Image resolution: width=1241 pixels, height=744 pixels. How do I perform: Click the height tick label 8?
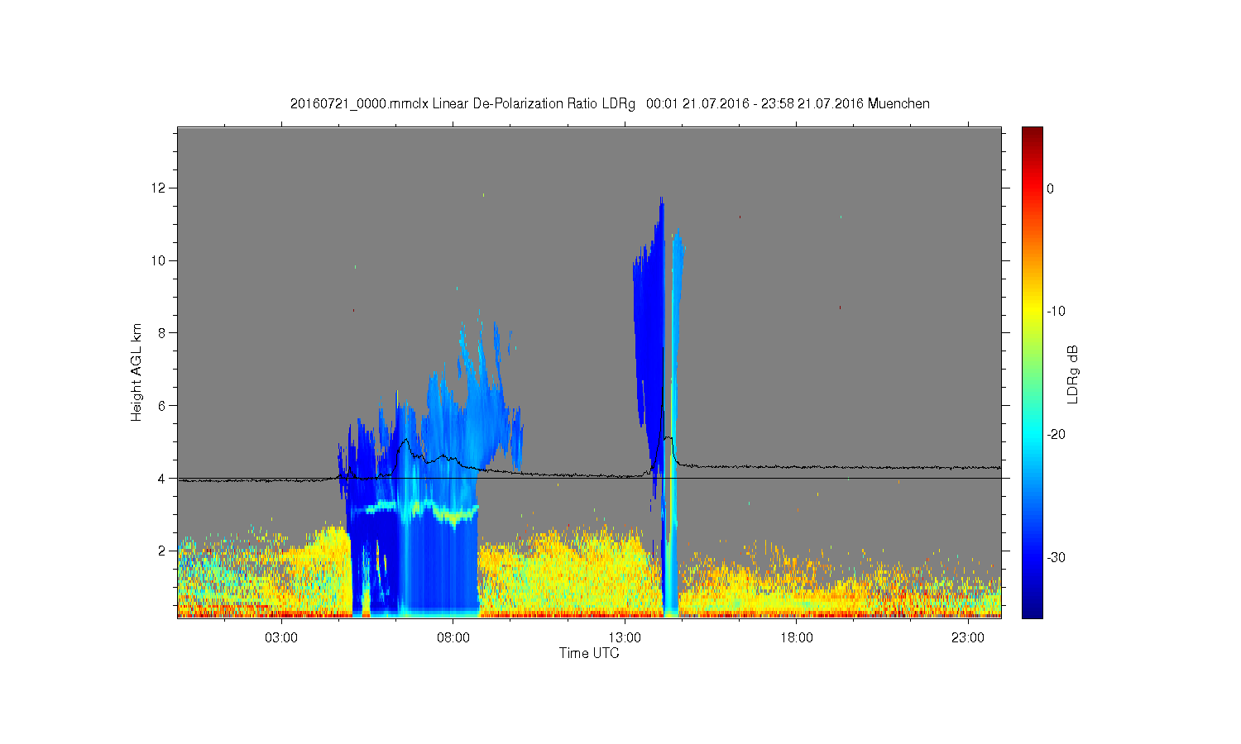coord(162,333)
